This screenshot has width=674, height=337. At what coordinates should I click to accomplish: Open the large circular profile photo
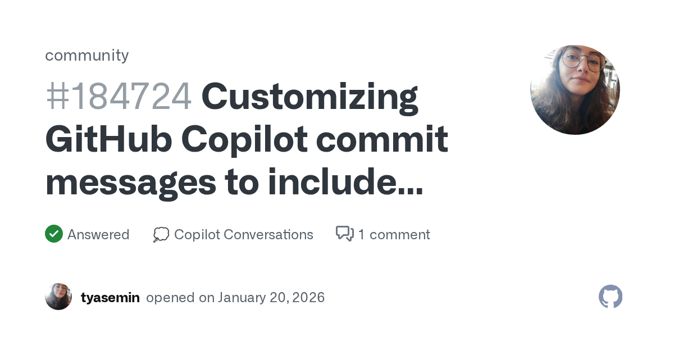(x=575, y=90)
